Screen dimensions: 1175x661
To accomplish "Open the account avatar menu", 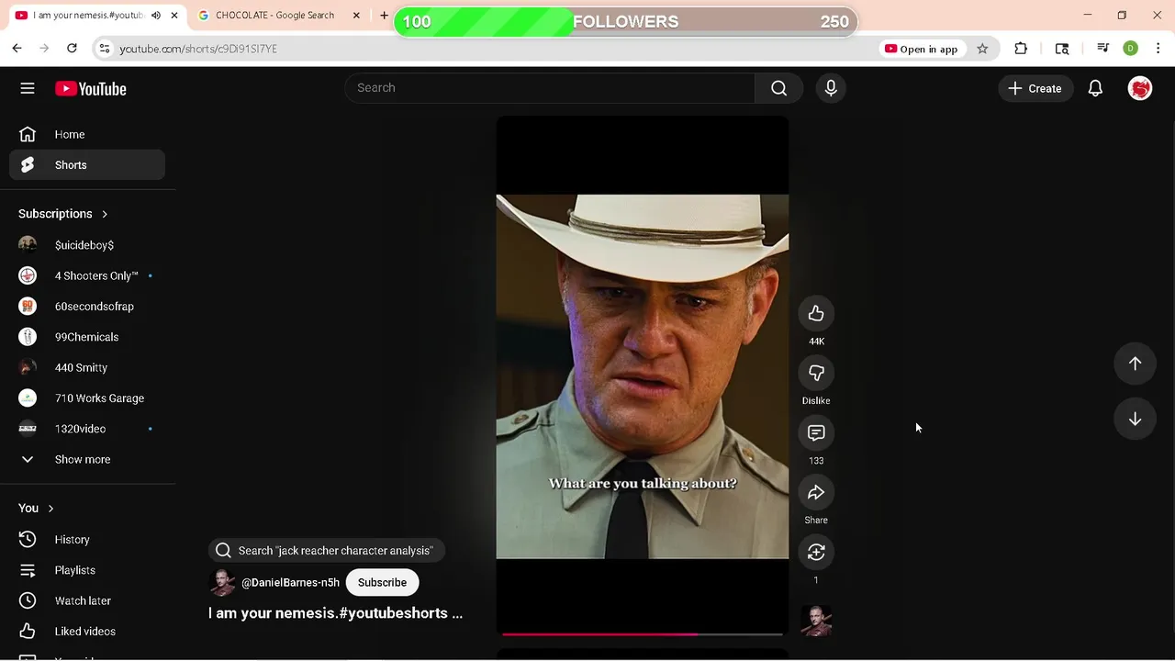I will 1140,88.
